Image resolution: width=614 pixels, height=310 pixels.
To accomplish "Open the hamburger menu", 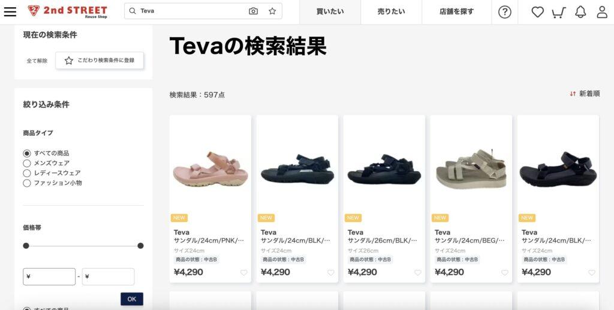I will [10, 11].
